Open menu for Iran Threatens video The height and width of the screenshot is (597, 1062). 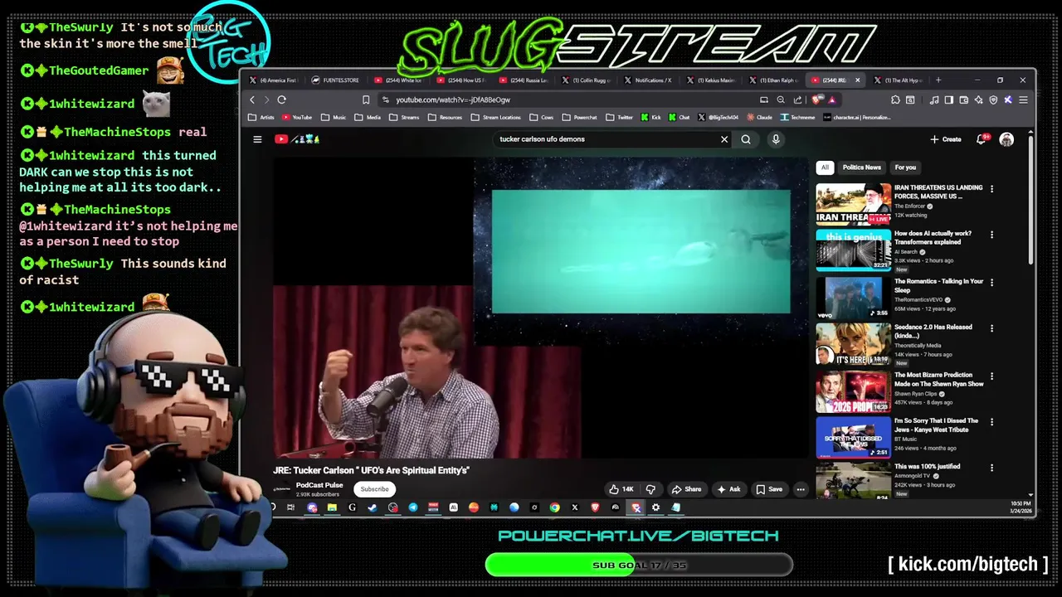pos(991,188)
